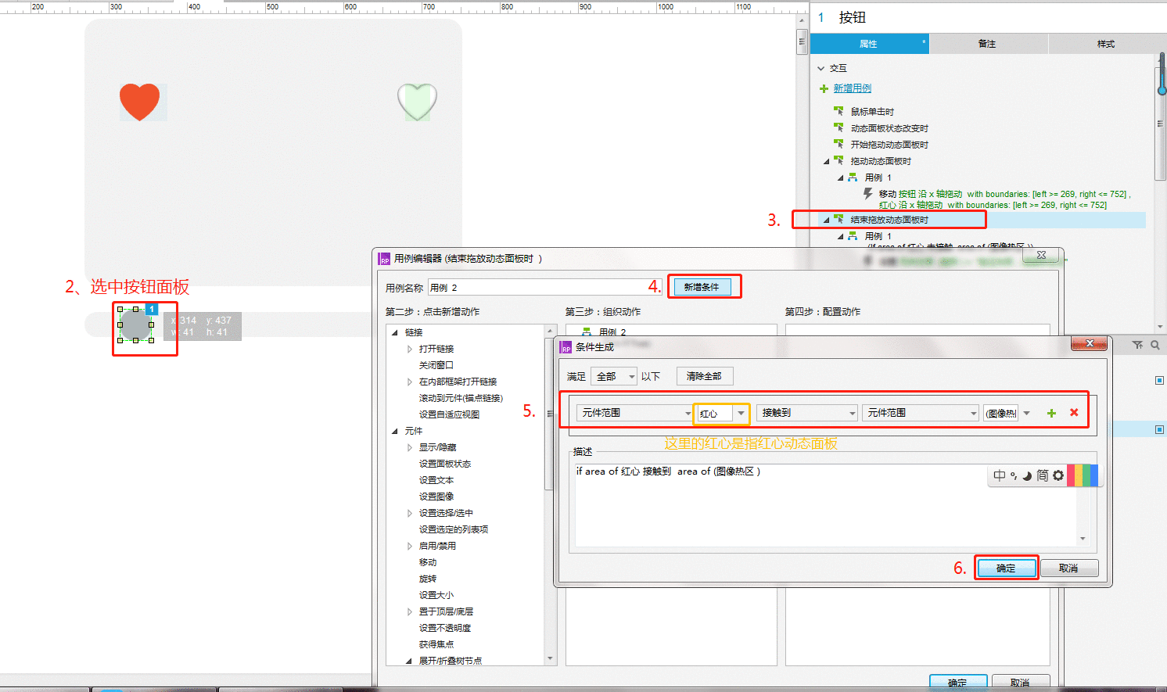Click the outline panel search icon
This screenshot has height=692, width=1167.
pyautogui.click(x=1154, y=345)
